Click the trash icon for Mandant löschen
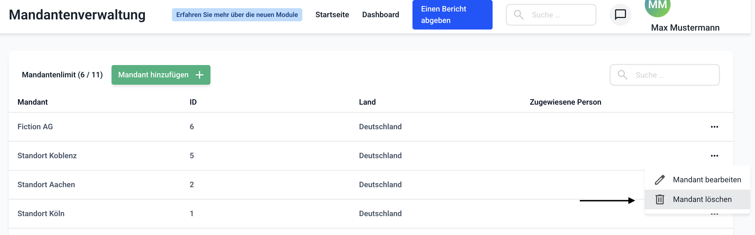 pyautogui.click(x=659, y=199)
